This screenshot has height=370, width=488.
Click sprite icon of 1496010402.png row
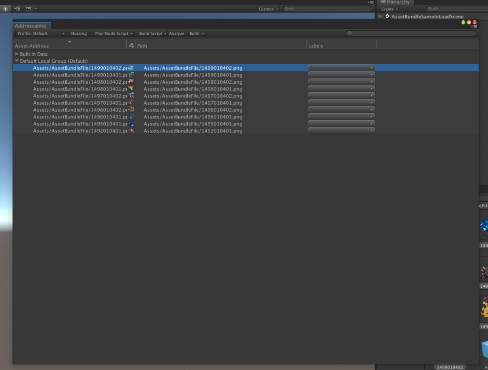click(x=131, y=110)
